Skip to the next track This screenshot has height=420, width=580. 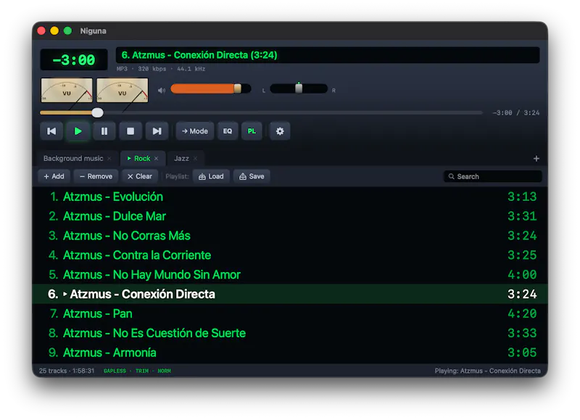(x=157, y=131)
